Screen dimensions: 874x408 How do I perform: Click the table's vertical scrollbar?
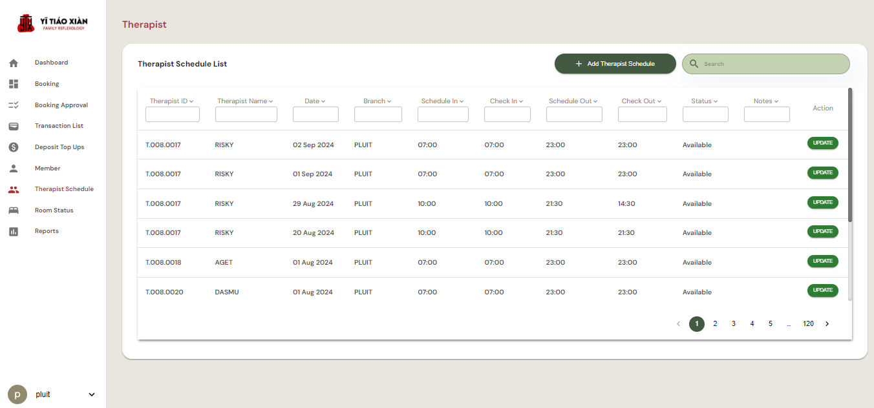click(x=850, y=155)
